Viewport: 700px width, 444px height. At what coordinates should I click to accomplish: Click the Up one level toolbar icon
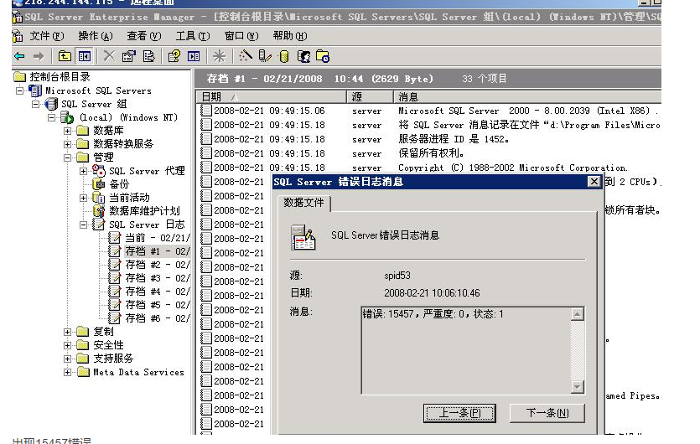pyautogui.click(x=65, y=56)
